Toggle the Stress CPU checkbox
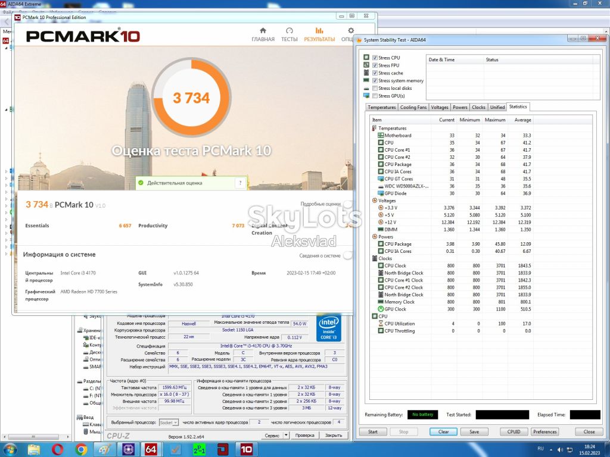The width and height of the screenshot is (610, 457). 375,58
